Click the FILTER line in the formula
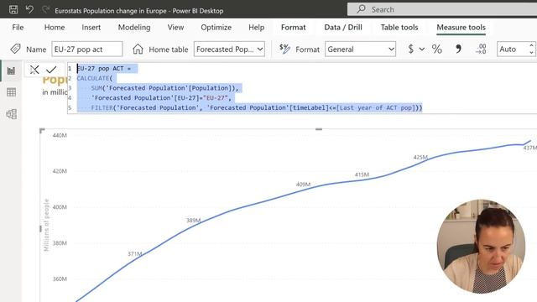 click(x=257, y=108)
